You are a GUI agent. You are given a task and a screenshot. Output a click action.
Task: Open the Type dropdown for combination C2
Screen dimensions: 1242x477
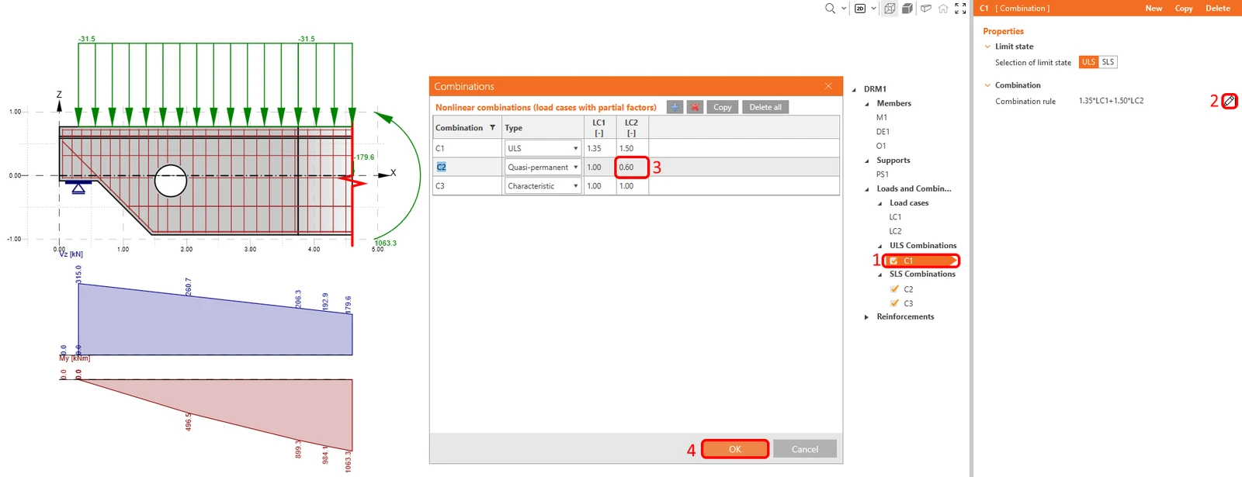pos(575,167)
